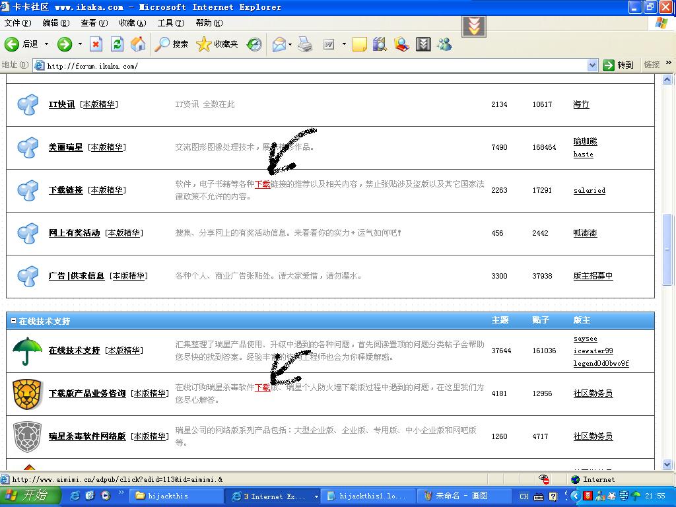Open the 查看(V) menu
Screen dimensions: 676x507
(94, 23)
